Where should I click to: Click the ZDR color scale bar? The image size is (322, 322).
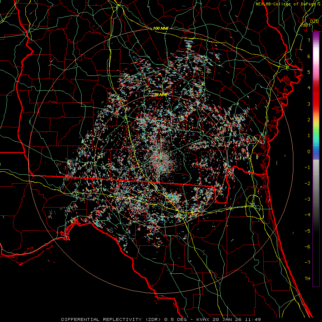(x=316, y=159)
